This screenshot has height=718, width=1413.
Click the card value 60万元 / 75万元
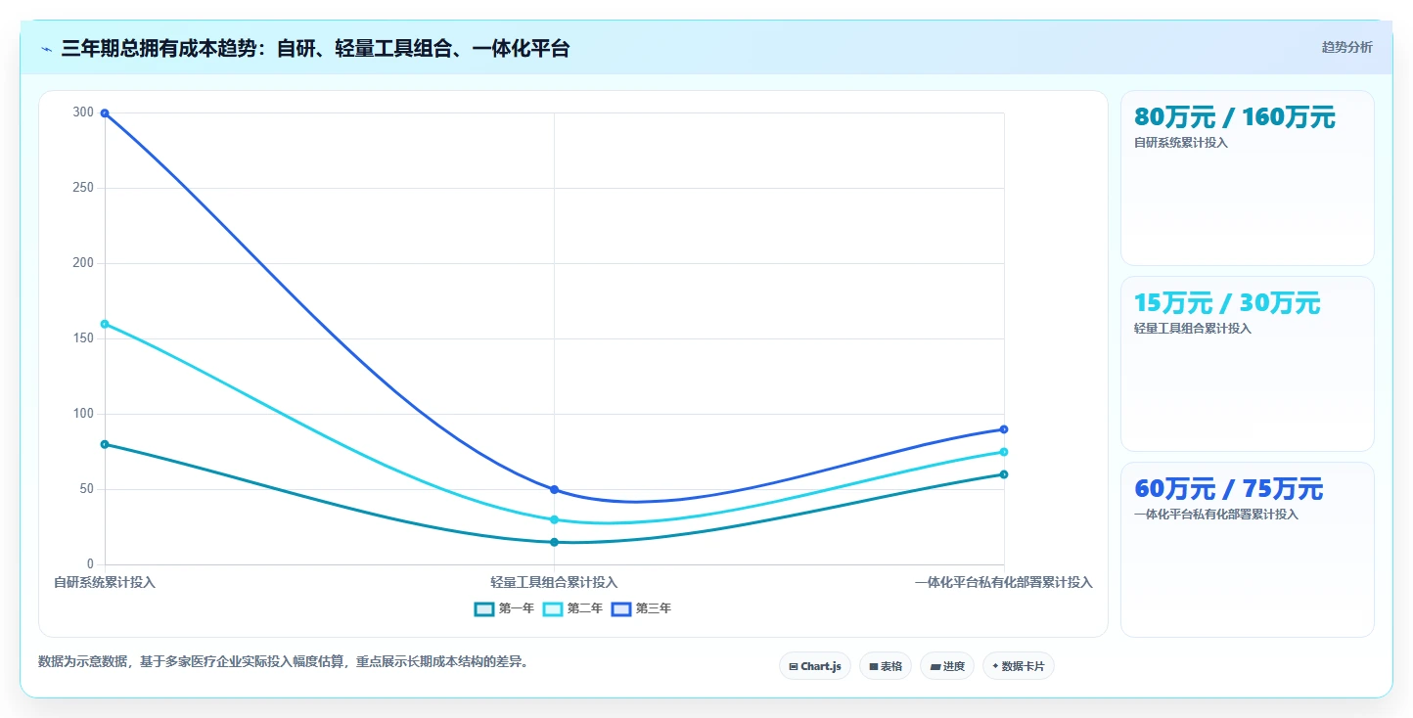[1229, 489]
